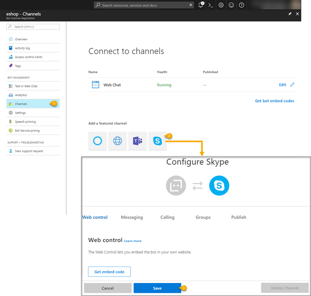
Task: Click the Published column header
Action: click(211, 72)
